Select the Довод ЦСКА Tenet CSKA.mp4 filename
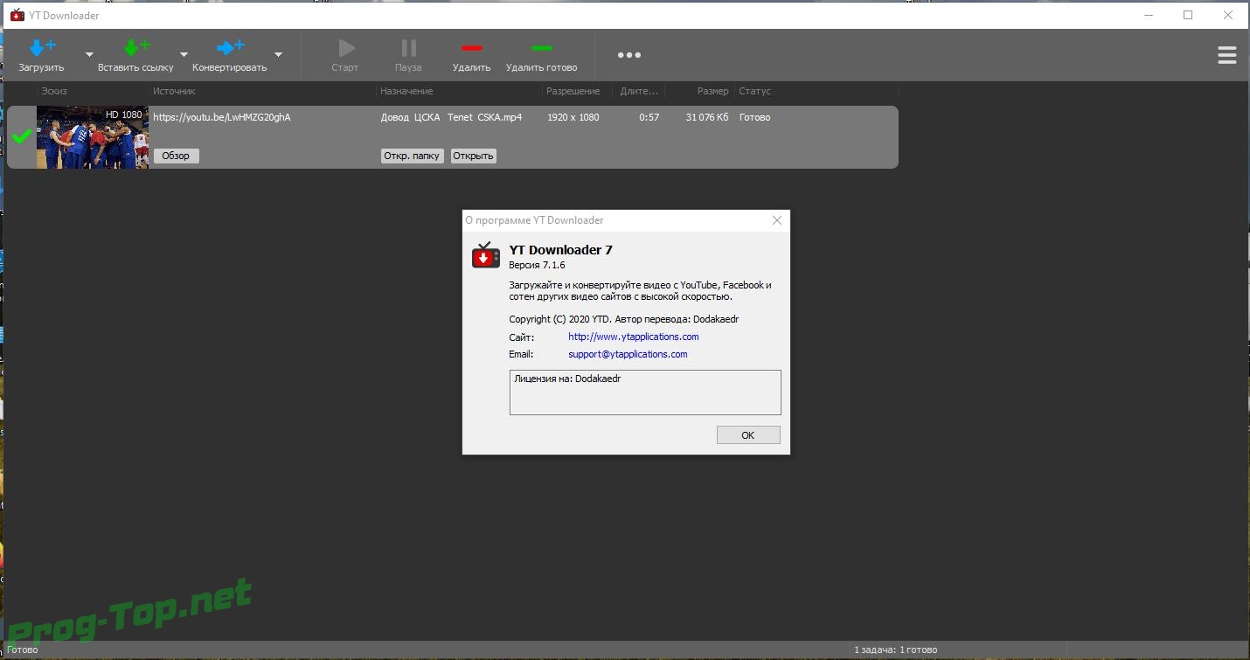Viewport: 1250px width, 660px height. [451, 117]
